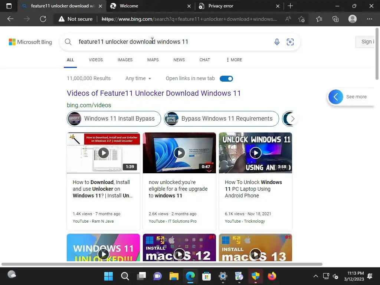The image size is (380, 285).
Task: Open now unlocked free upgrade video title
Action: (178, 189)
